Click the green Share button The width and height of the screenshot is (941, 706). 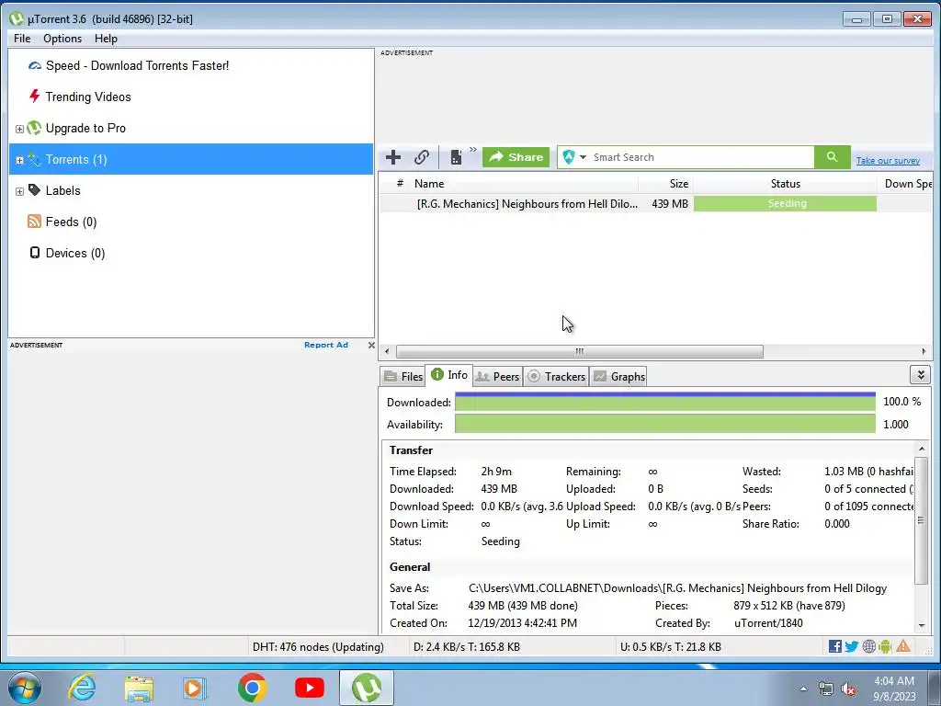pyautogui.click(x=516, y=157)
